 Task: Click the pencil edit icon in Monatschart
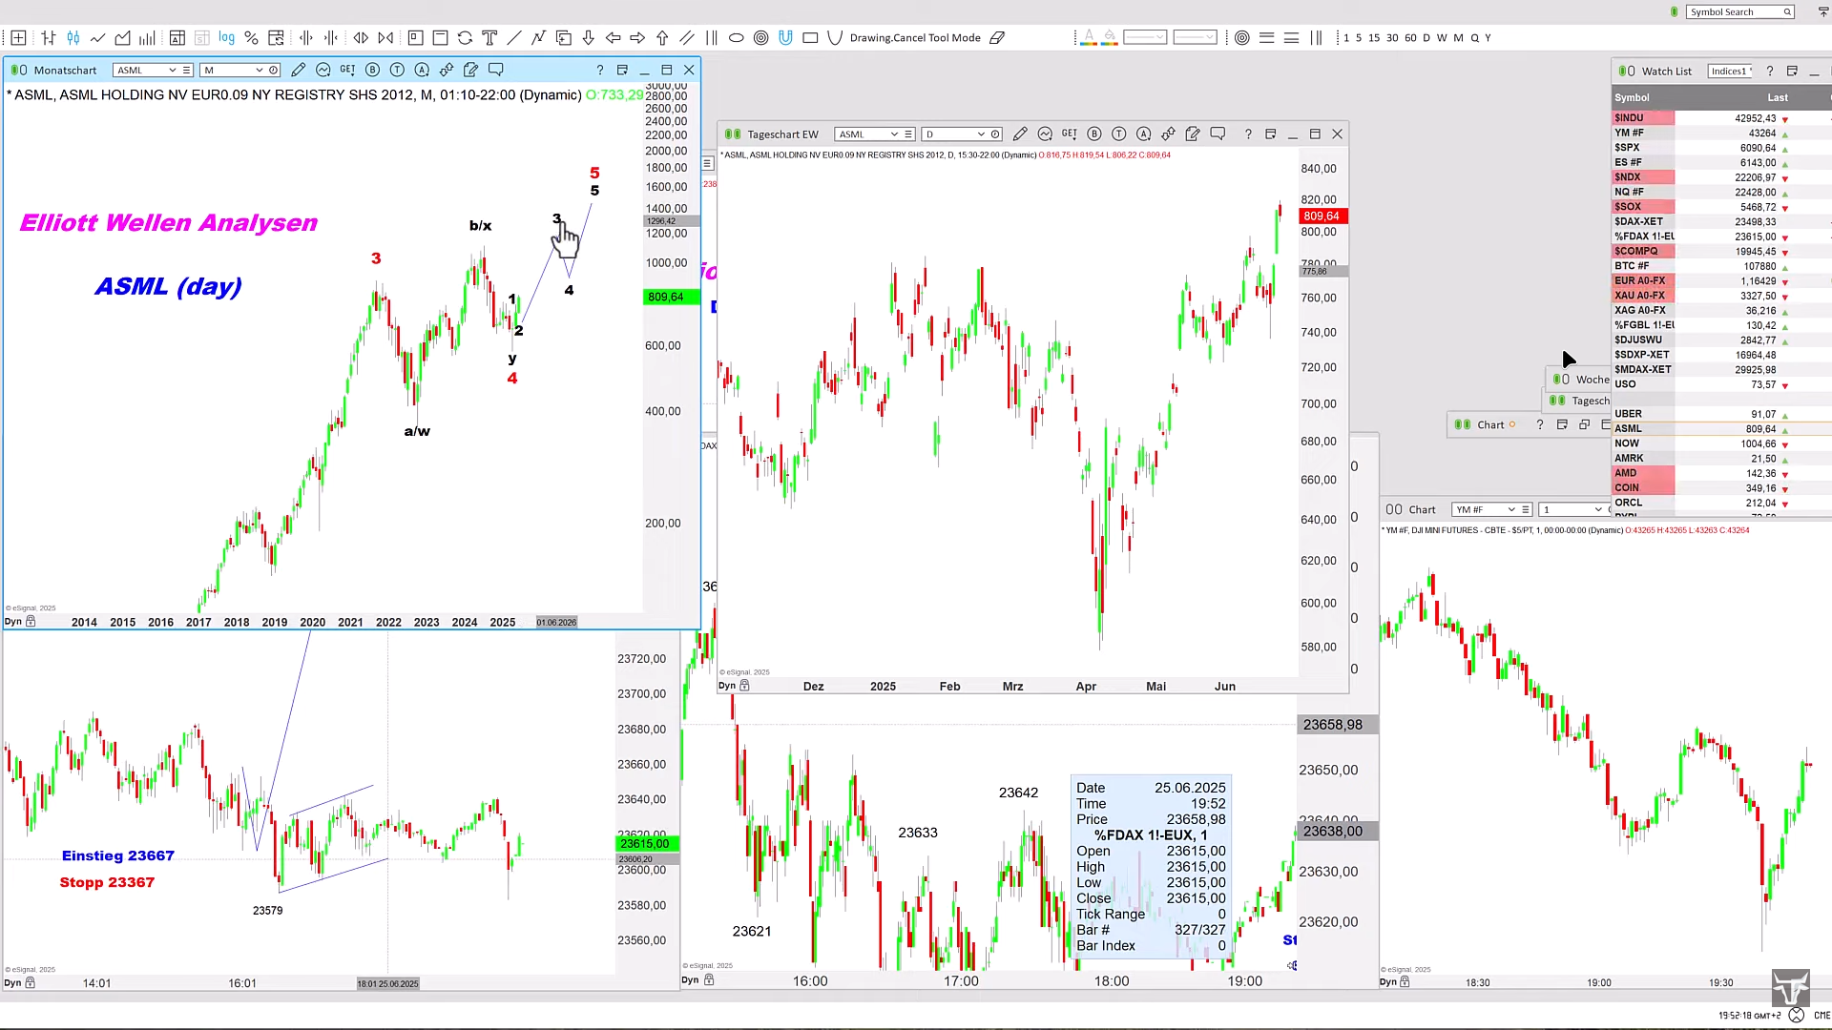pyautogui.click(x=298, y=70)
